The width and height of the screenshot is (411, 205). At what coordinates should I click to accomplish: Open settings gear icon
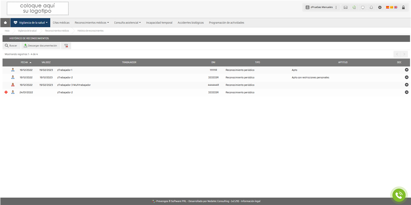click(379, 7)
